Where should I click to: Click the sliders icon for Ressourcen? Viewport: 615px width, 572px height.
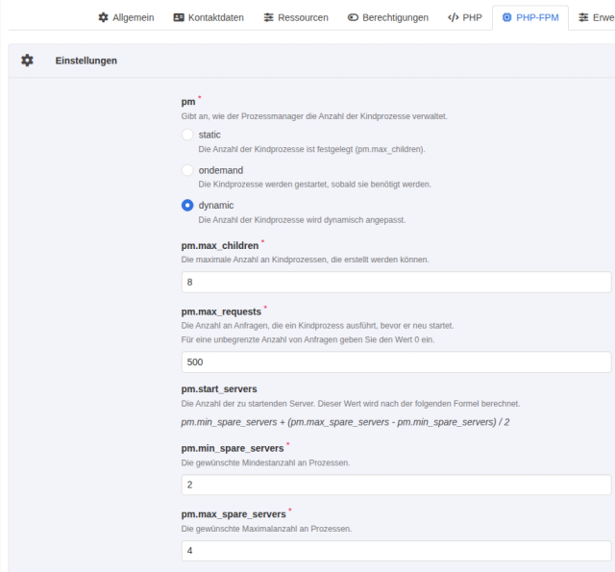click(x=269, y=17)
